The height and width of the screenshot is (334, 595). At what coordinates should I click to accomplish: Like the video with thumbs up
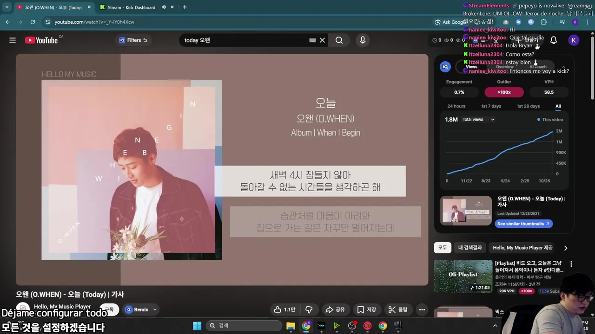coord(284,309)
